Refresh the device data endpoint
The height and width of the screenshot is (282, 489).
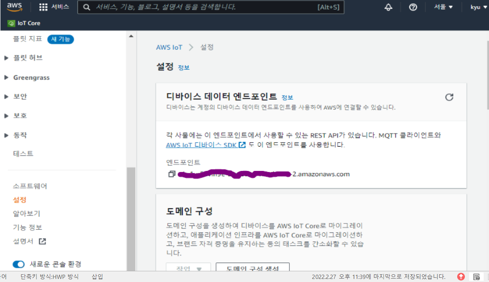[x=449, y=97]
